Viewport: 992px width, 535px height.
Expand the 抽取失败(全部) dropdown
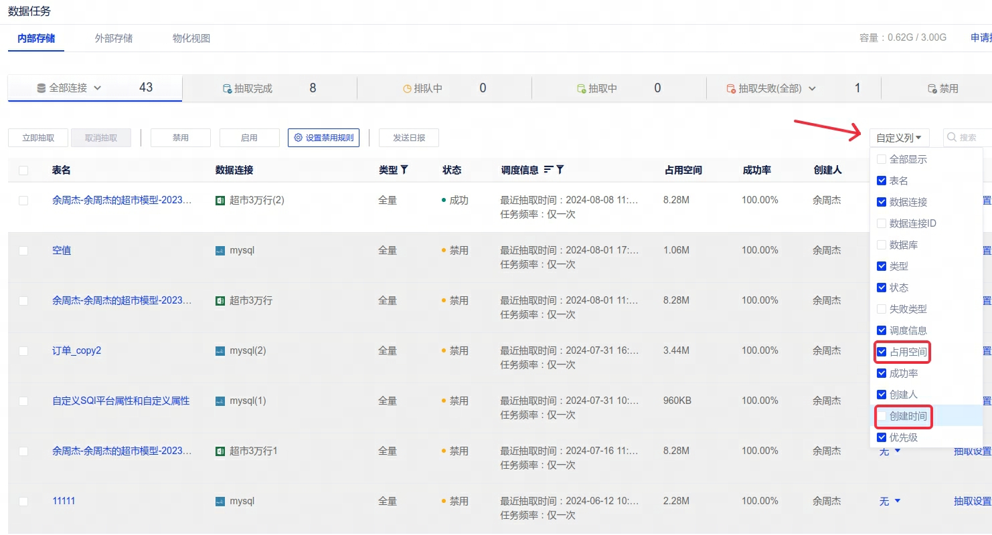tap(813, 88)
